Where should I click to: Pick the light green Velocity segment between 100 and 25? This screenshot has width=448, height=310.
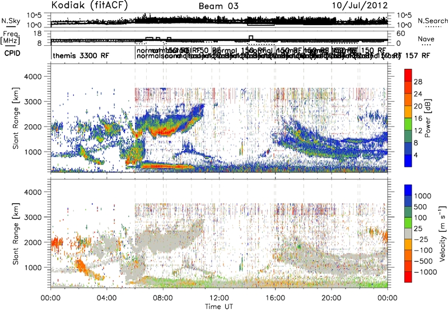(408, 223)
